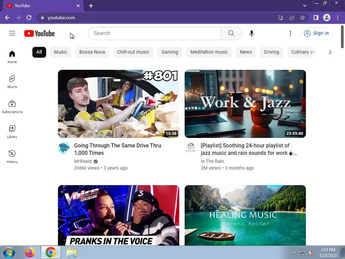Click the muted volume tray icon
Screen dimensions: 345x259
click(311, 253)
